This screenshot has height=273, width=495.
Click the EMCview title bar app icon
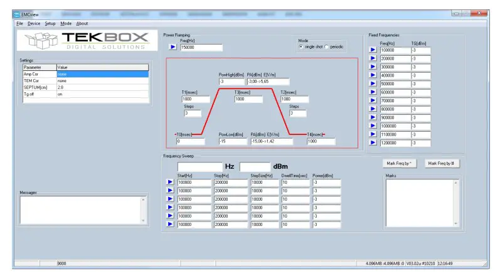pyautogui.click(x=17, y=14)
